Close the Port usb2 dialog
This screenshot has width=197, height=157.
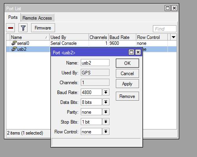tap(138, 52)
